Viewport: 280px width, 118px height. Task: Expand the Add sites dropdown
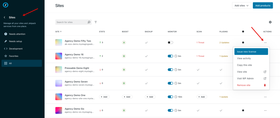[x=241, y=5]
